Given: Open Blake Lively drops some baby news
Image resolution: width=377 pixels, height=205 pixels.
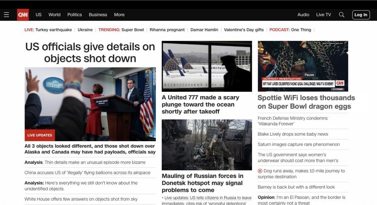Looking at the screenshot, I should point(293,134).
